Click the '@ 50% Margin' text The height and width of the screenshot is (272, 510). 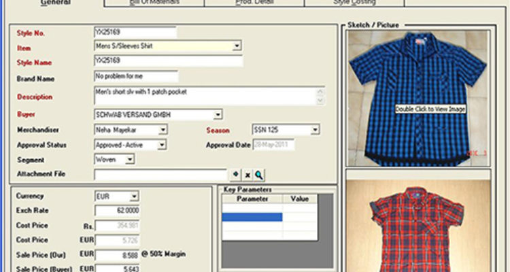[164, 254]
